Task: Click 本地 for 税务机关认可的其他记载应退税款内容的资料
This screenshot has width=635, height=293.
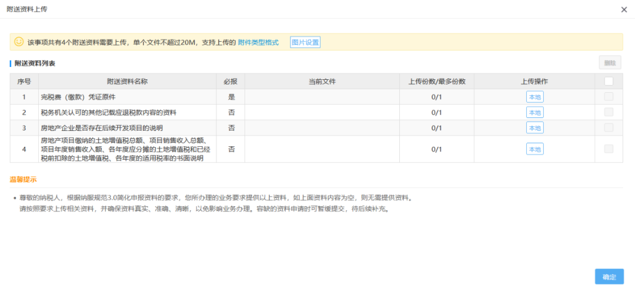Action: tap(534, 112)
